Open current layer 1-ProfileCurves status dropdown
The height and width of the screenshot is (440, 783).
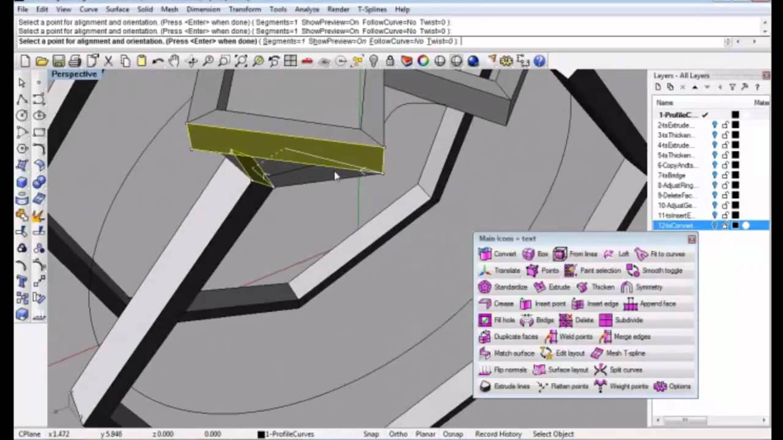[286, 434]
